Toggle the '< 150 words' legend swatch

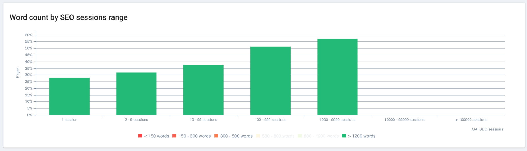140,136
